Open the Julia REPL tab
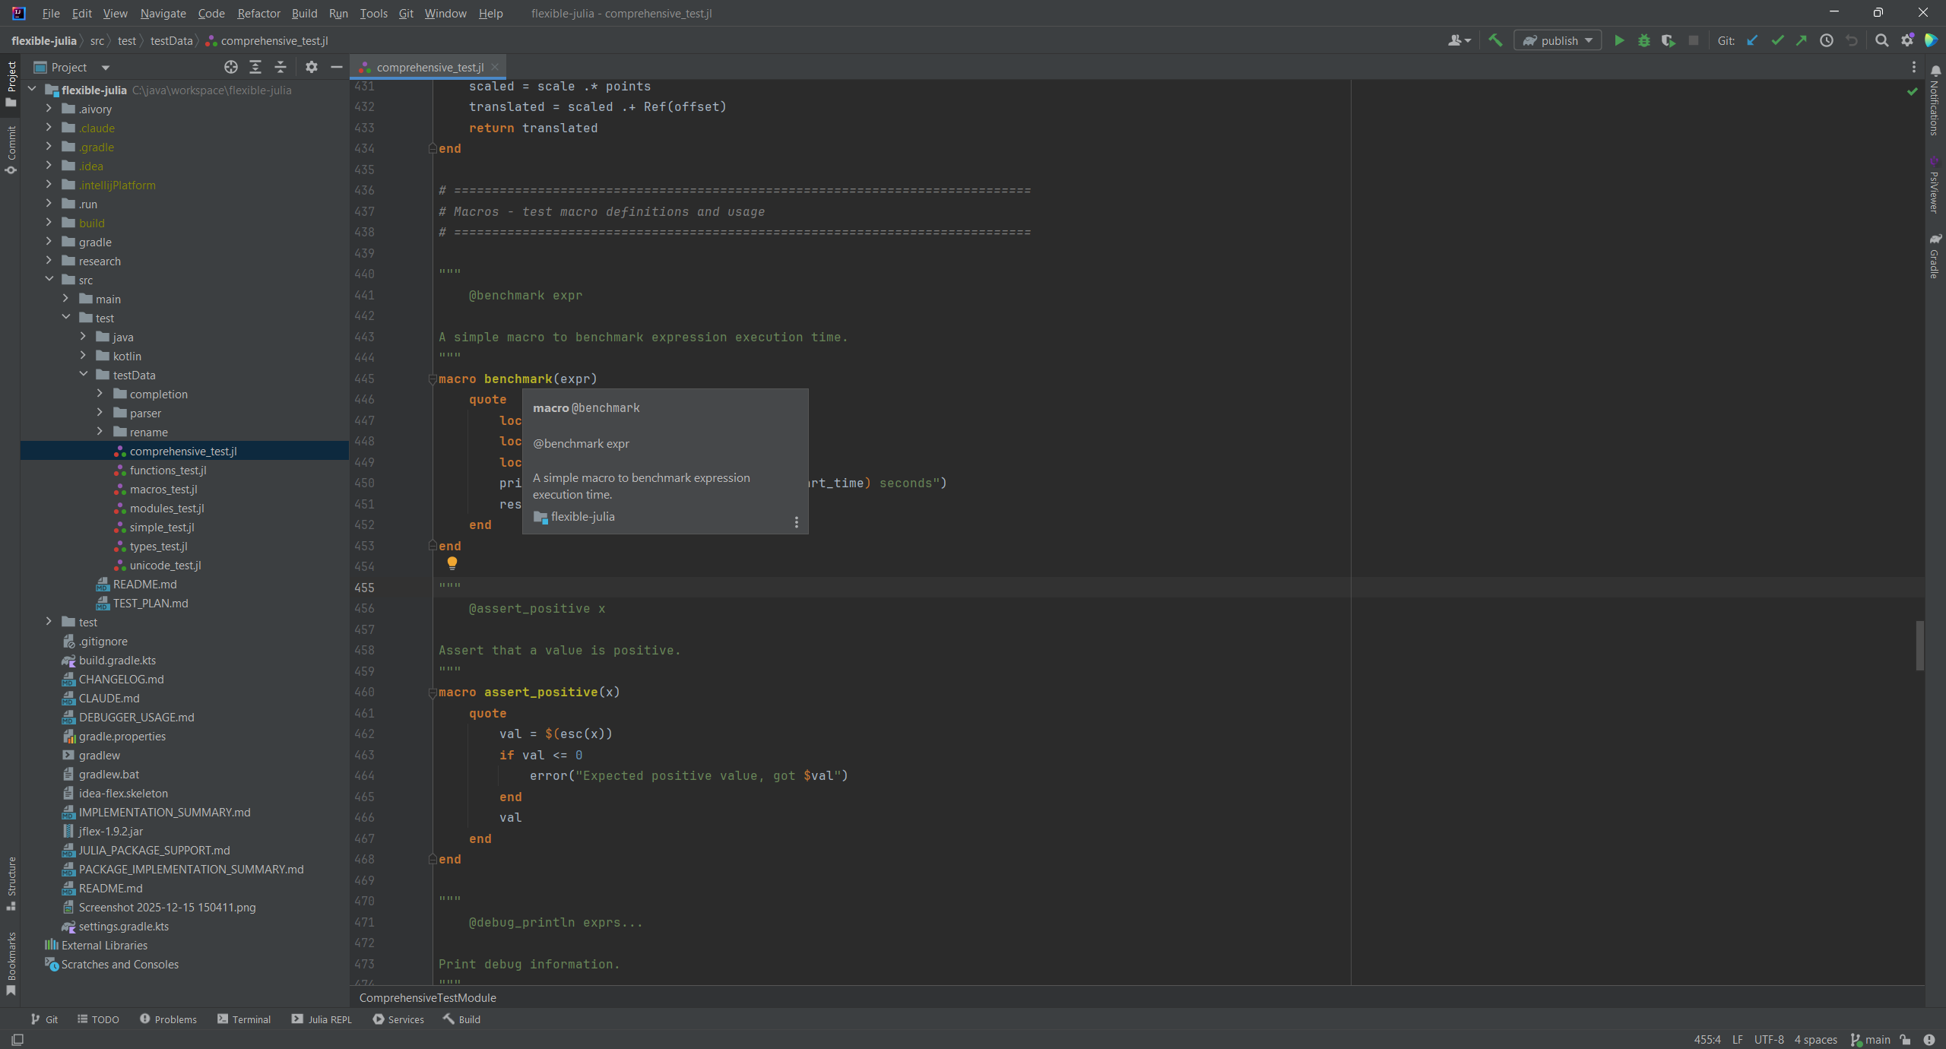Screen dimensions: 1946x1049 tap(322, 1019)
